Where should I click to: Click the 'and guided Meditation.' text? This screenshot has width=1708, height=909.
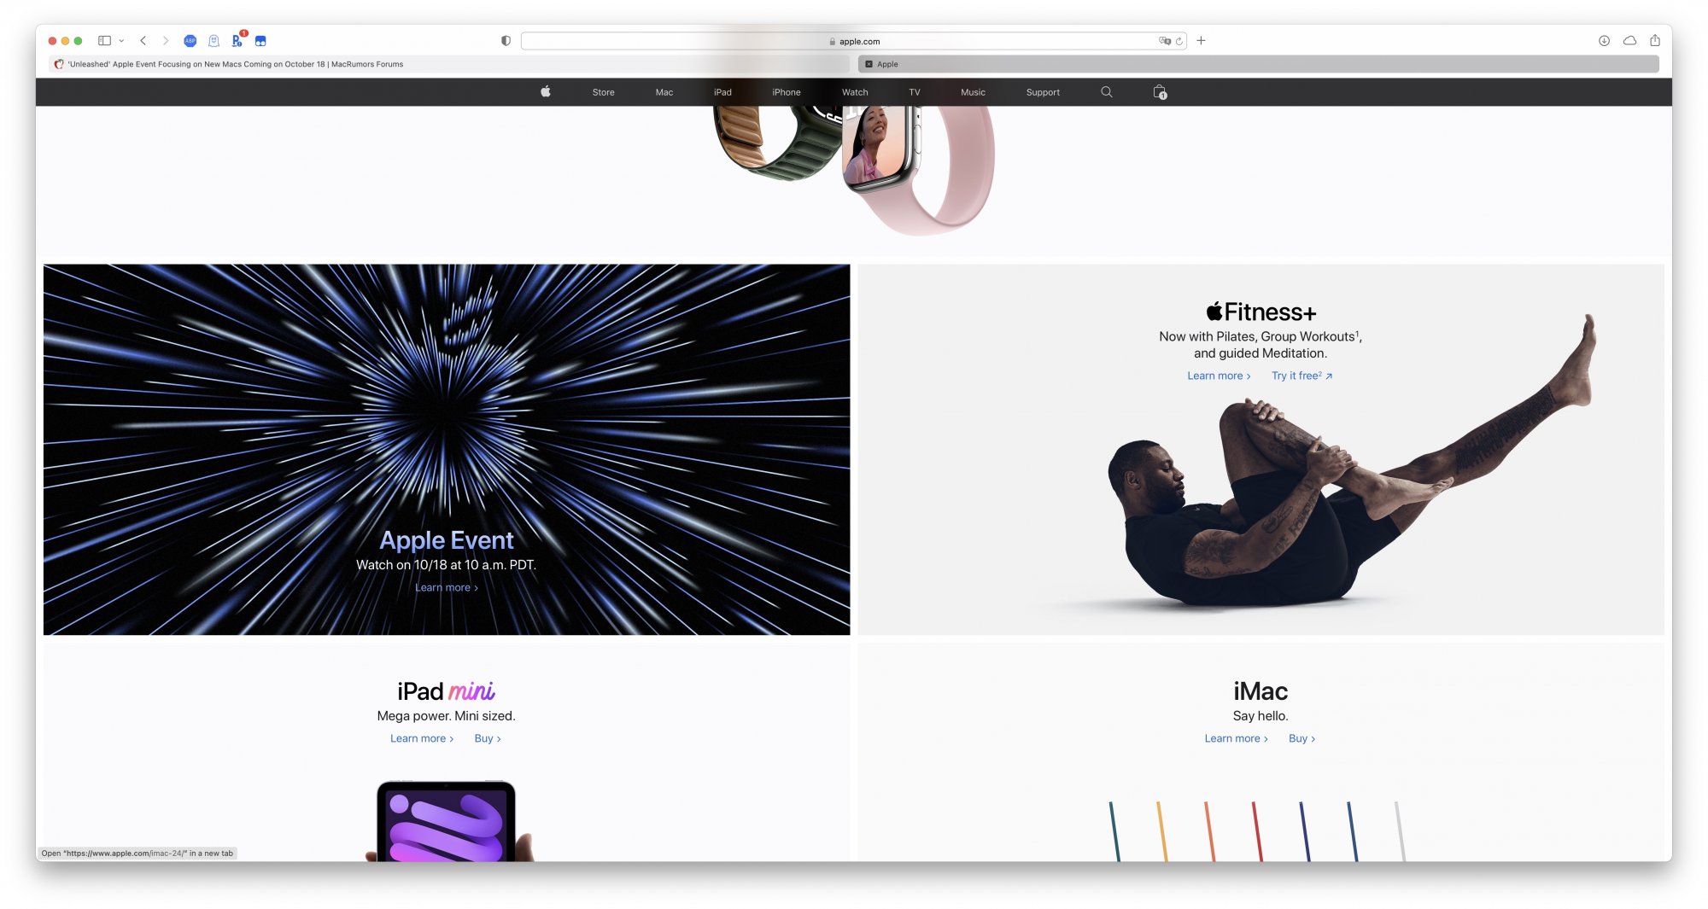tap(1261, 353)
